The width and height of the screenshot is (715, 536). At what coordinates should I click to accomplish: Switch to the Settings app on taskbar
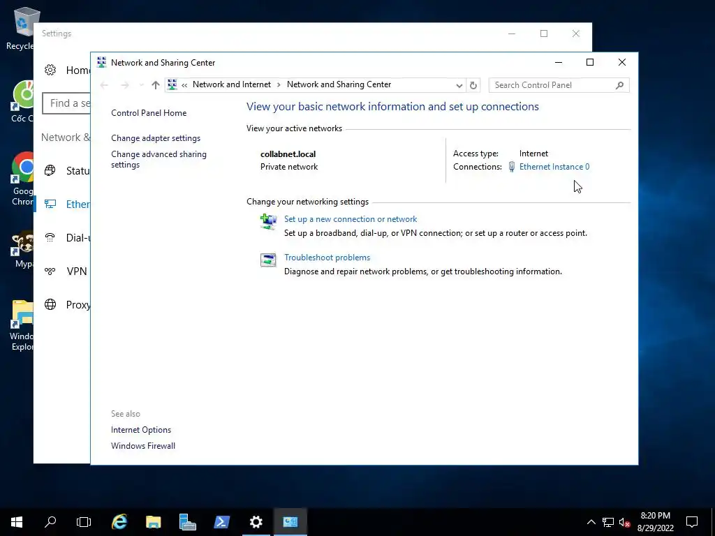click(256, 522)
